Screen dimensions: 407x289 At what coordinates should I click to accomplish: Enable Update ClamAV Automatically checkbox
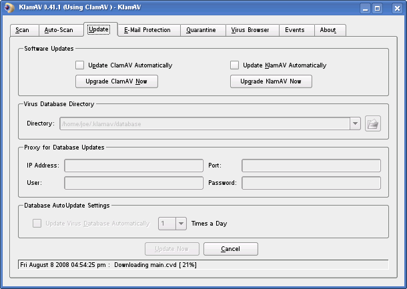(x=79, y=65)
